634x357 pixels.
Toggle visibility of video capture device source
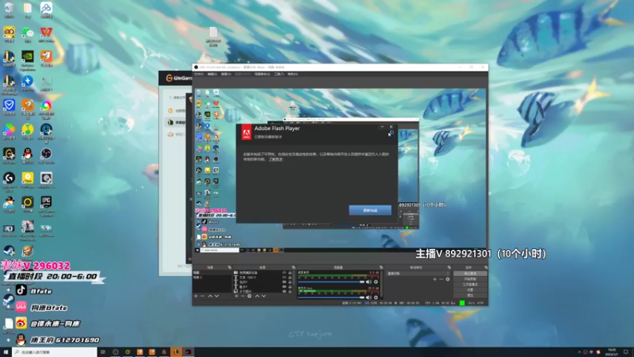(x=285, y=273)
